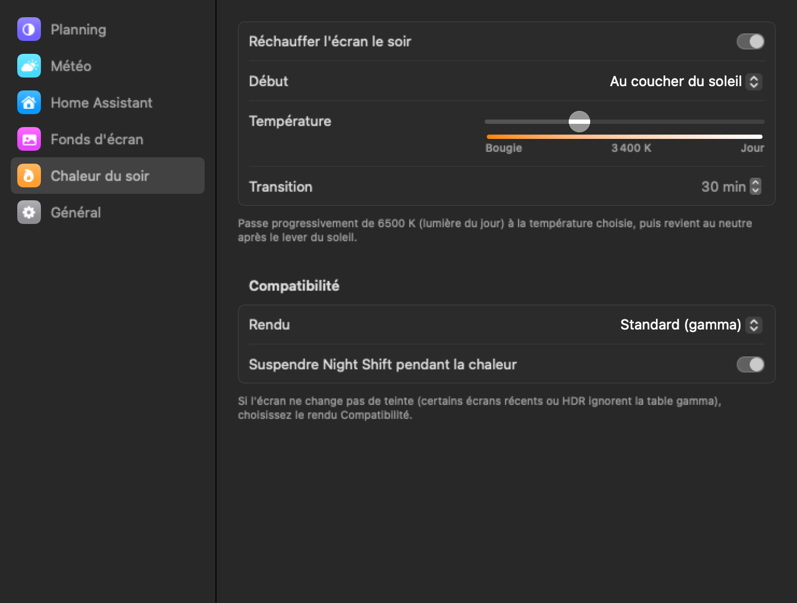Switch to the Météo section label
The width and height of the screenshot is (797, 603).
click(x=71, y=66)
